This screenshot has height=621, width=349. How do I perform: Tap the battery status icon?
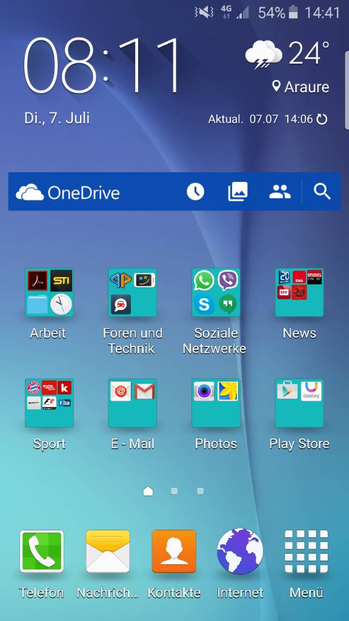(x=293, y=13)
